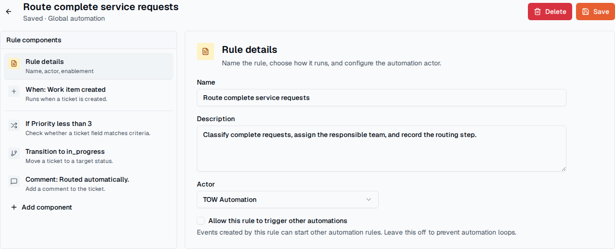
Task: Select Transition to in_progress action
Action: tap(89, 156)
